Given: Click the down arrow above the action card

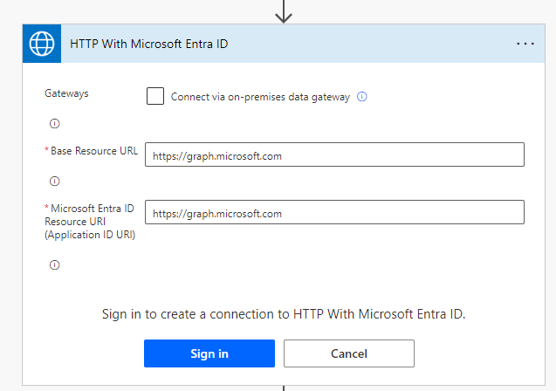Looking at the screenshot, I should click(284, 11).
